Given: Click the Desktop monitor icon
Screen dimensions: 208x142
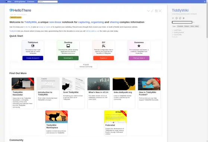Looking at the screenshot, I should click(68, 46).
